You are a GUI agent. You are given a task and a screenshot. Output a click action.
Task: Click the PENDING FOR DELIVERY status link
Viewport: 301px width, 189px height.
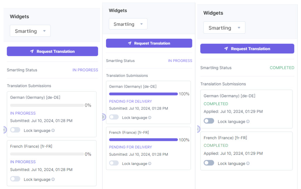pyautogui.click(x=130, y=101)
